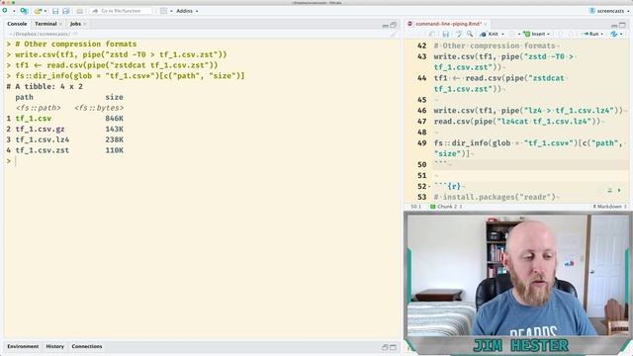Switch to the Jobs tab
The width and height of the screenshot is (633, 356).
(x=75, y=24)
